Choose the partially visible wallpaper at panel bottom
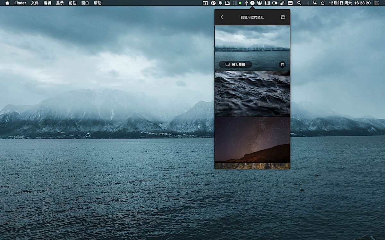 pos(252,166)
